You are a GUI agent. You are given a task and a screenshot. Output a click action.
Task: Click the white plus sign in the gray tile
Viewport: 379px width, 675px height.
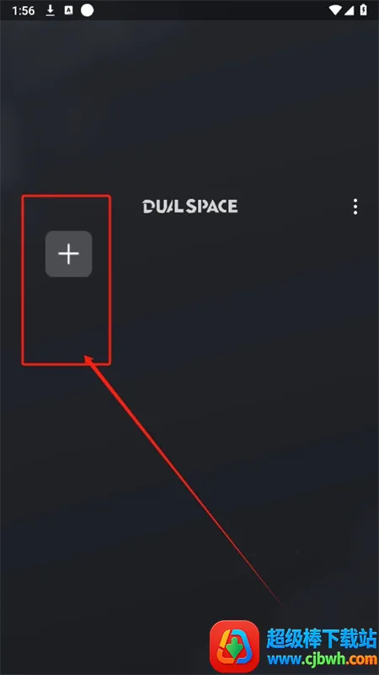click(69, 254)
